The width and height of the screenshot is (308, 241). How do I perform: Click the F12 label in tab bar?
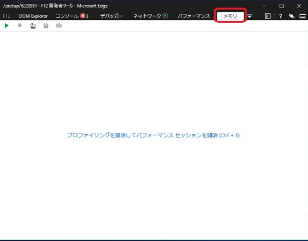point(6,16)
